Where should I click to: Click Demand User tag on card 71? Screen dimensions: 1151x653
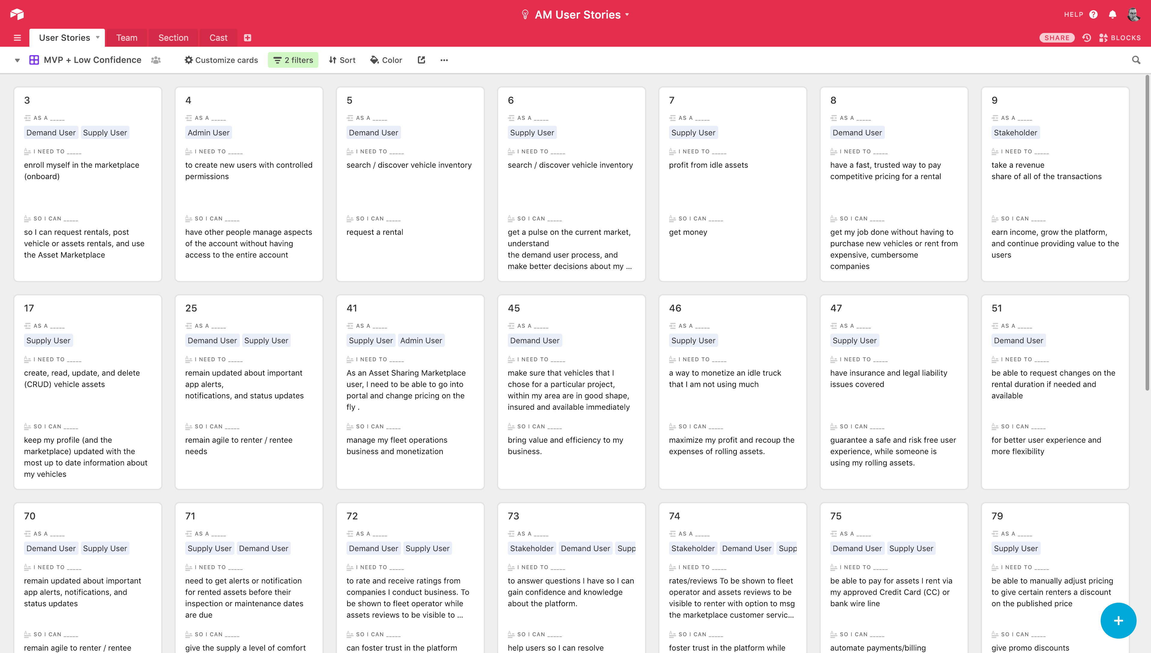pyautogui.click(x=263, y=548)
